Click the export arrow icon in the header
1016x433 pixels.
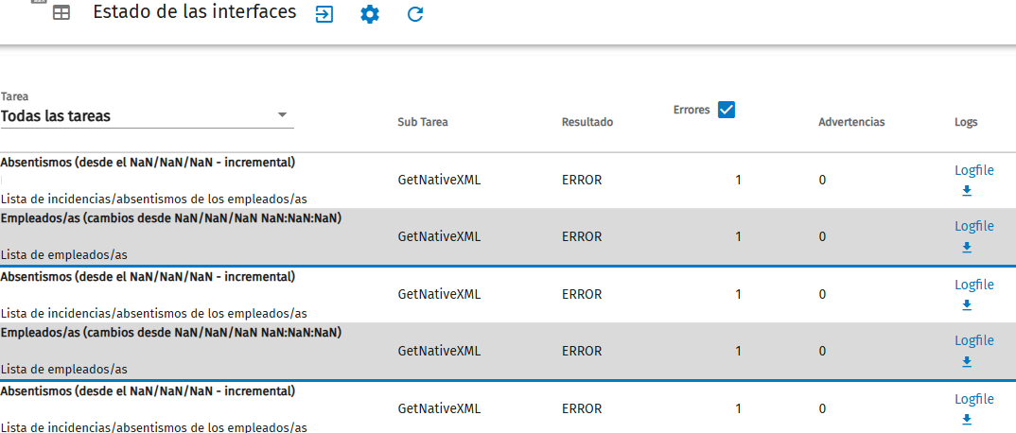[324, 14]
